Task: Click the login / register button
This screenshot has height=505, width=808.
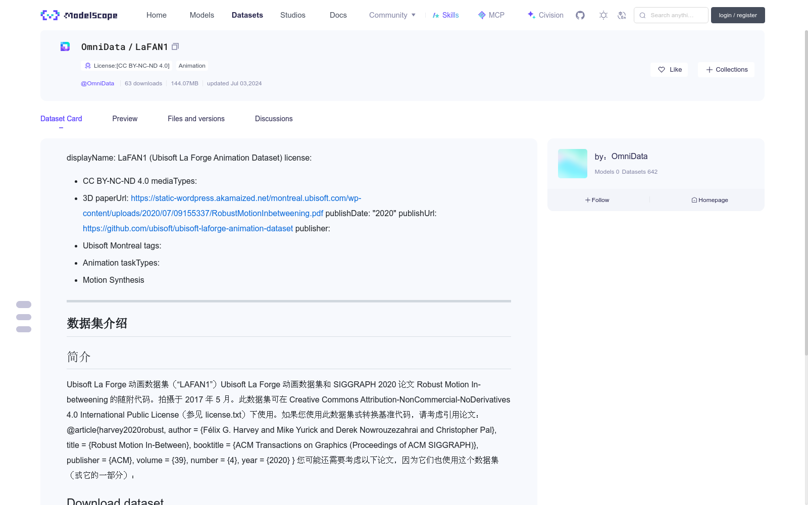Action: (738, 15)
